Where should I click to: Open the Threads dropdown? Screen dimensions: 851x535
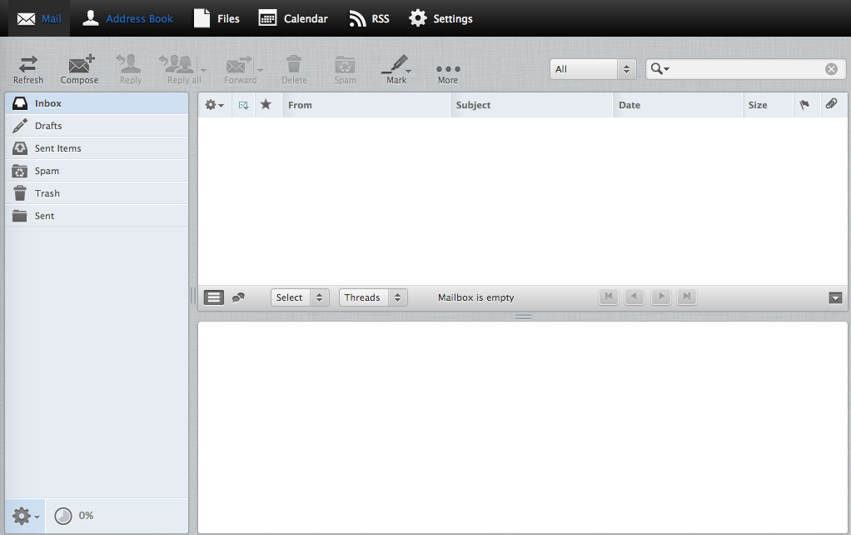tap(372, 297)
